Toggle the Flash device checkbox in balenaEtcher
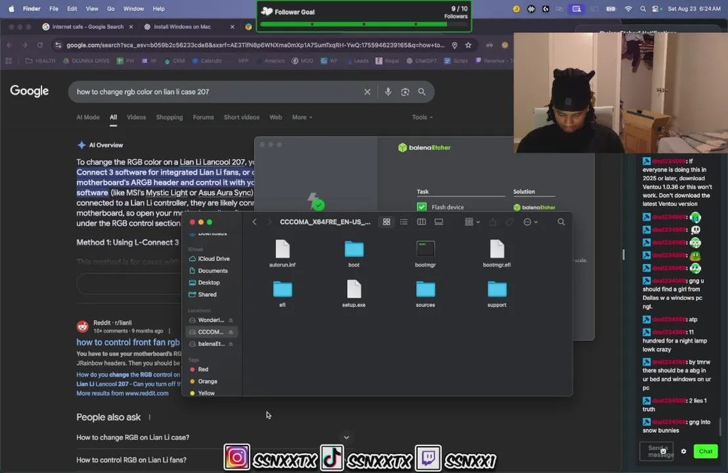Image resolution: width=728 pixels, height=473 pixels. pyautogui.click(x=421, y=207)
